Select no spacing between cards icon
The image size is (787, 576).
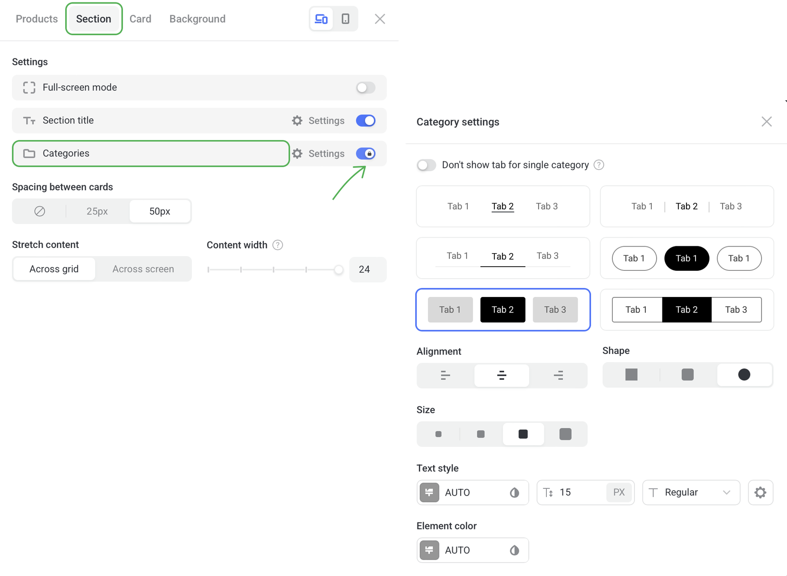40,211
